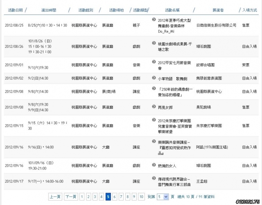
Task: Open event 樂樂號共音樂講座
Action: point(174,148)
